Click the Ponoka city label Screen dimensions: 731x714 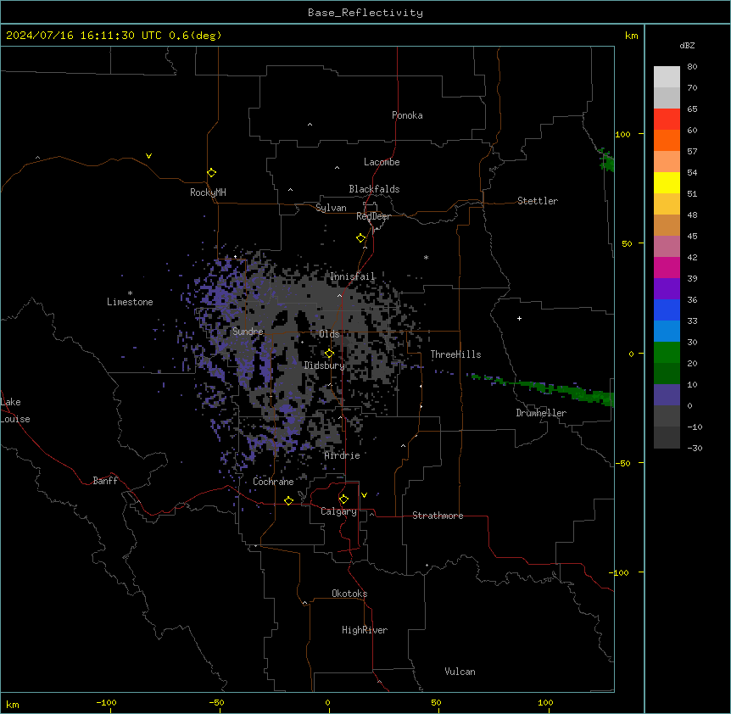pos(407,115)
